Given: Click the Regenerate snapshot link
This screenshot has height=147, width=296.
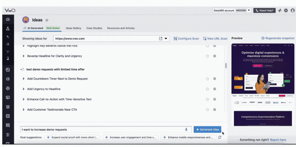Looking at the screenshot, I should (x=278, y=38).
